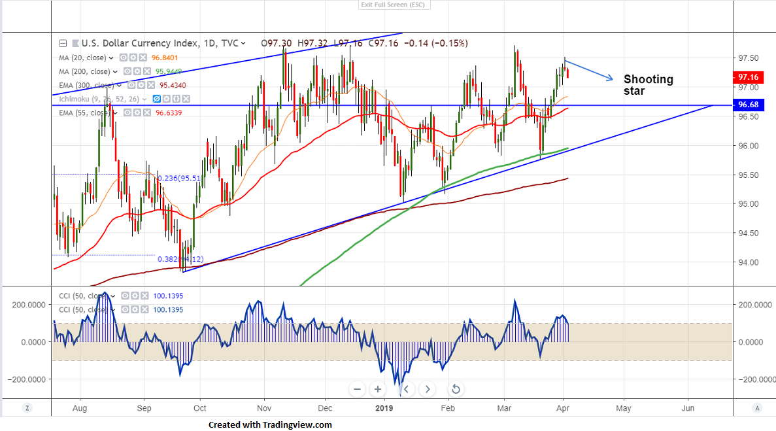Open settings for MA (200, close)

[x=137, y=72]
